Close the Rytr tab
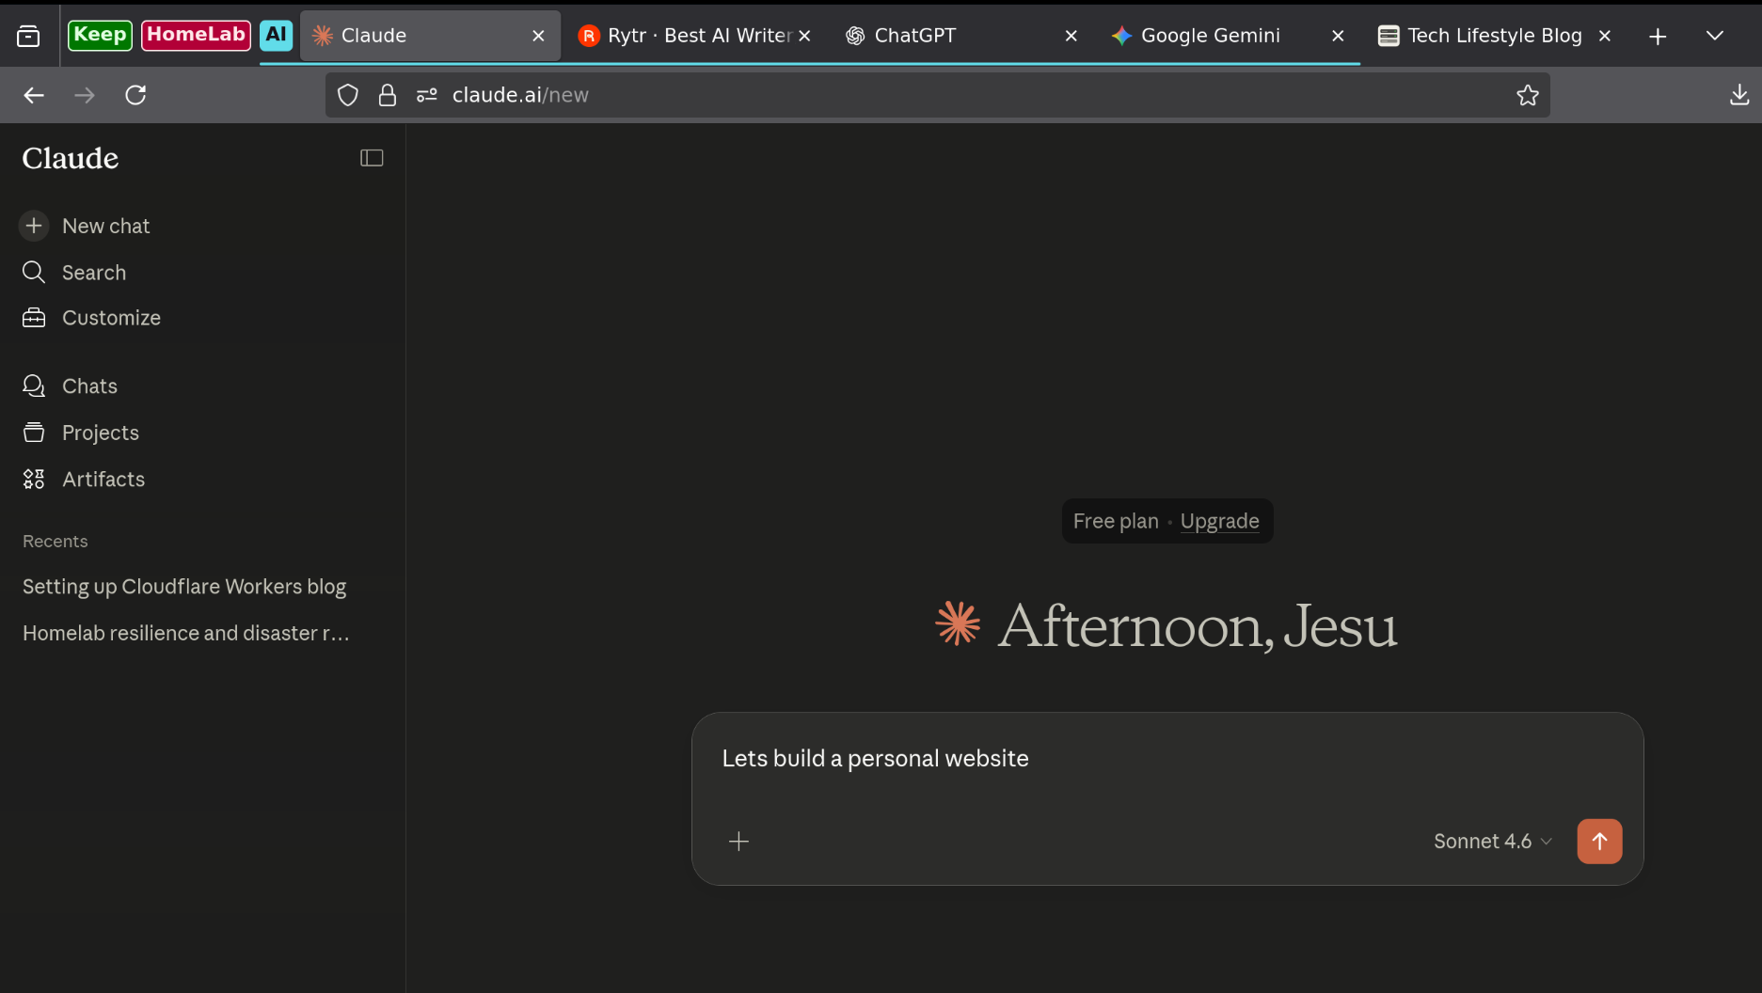The width and height of the screenshot is (1762, 993). 804,36
